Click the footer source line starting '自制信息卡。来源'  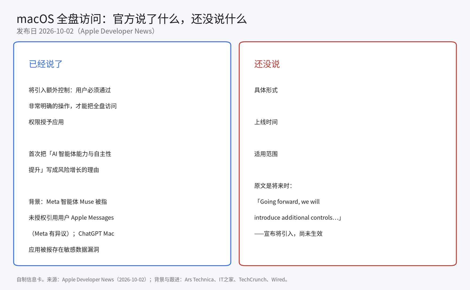point(153,280)
